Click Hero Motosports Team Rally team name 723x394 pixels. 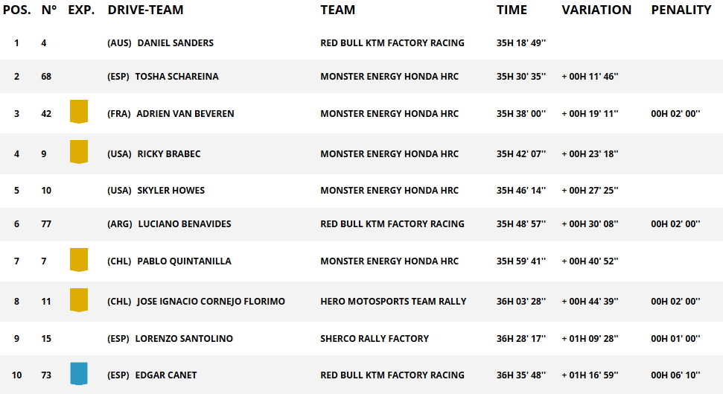[x=393, y=302]
